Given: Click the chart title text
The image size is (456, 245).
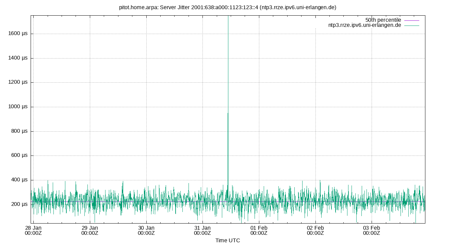Looking at the screenshot, I should tap(227, 6).
